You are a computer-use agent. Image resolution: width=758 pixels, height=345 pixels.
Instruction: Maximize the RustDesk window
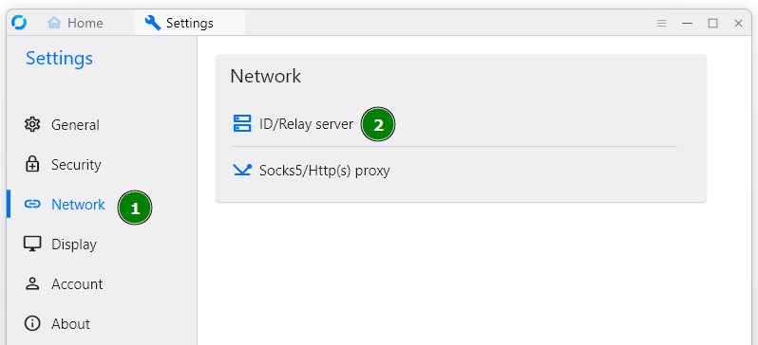(712, 23)
